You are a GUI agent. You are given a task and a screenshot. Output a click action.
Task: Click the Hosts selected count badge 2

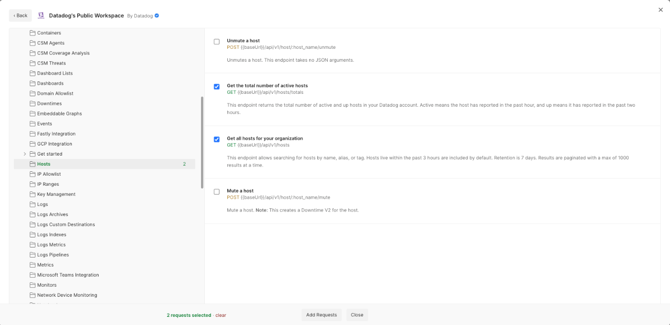tap(184, 164)
